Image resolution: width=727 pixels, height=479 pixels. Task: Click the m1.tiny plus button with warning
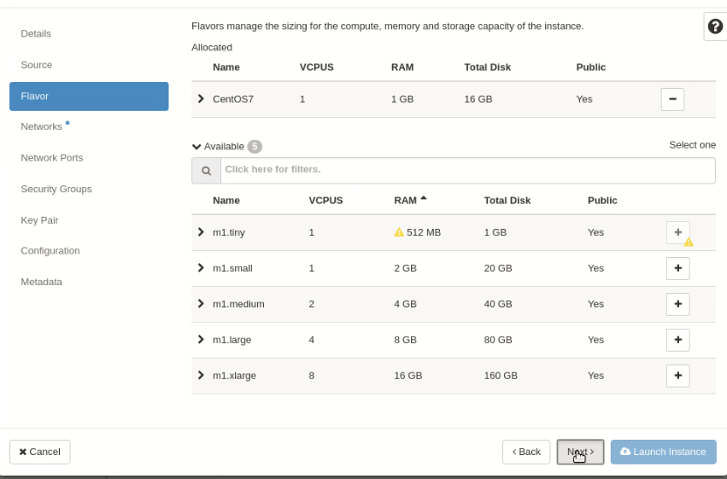tap(677, 232)
